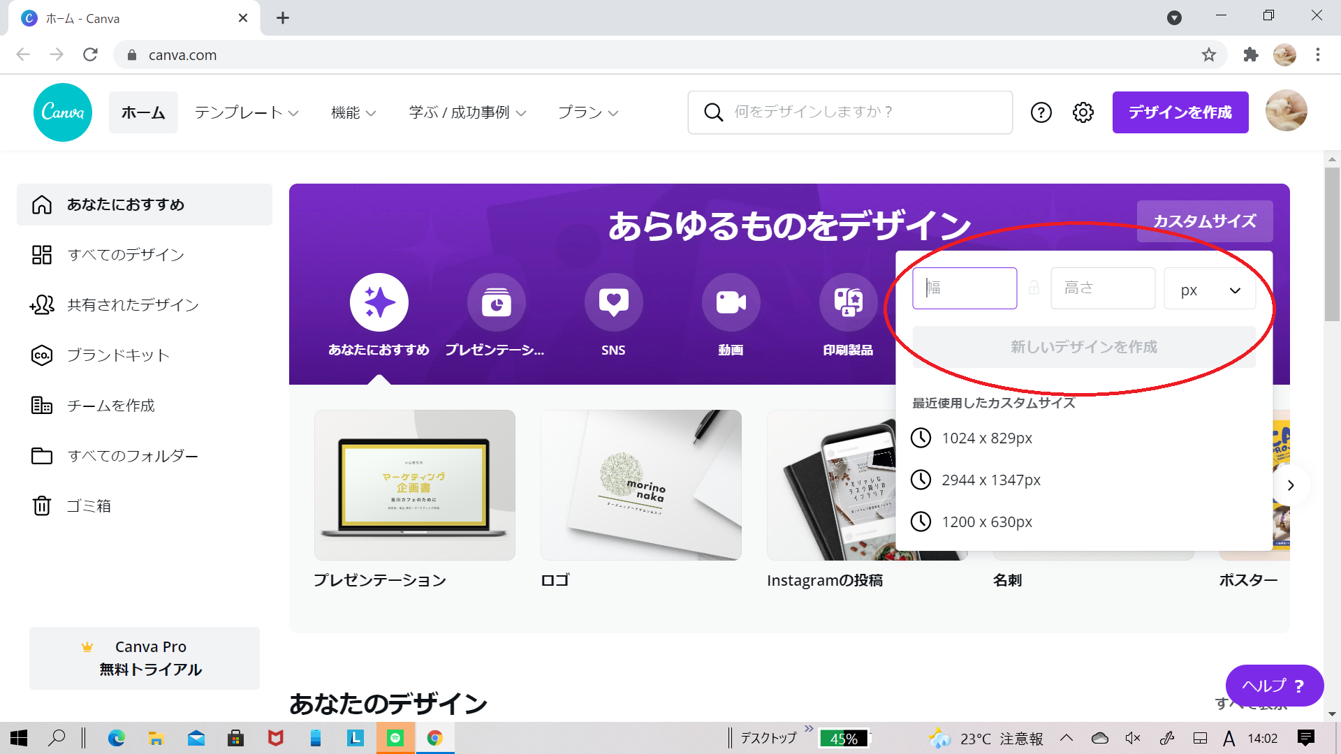1341x754 pixels.
Task: Open the ヘルプ ? button
Action: 1274,686
